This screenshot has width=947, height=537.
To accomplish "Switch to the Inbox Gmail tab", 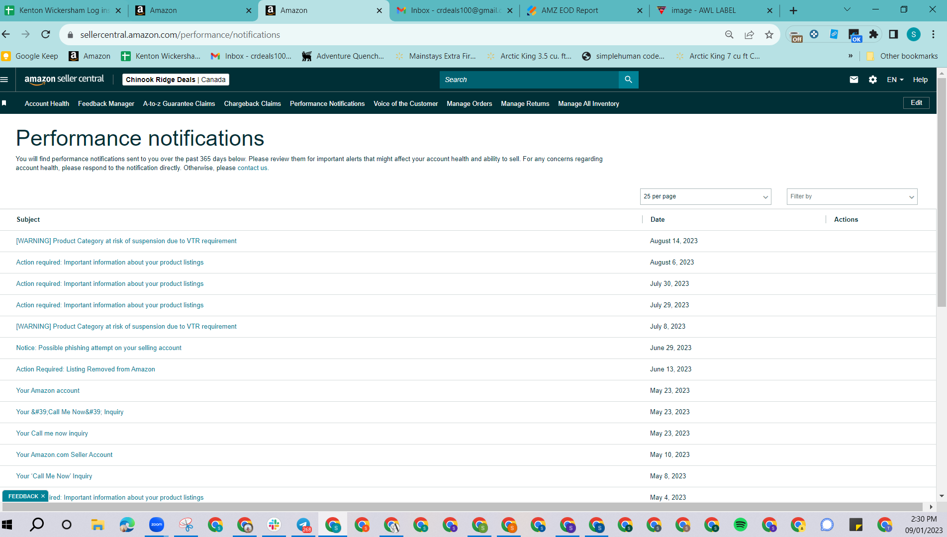I will pos(455,10).
